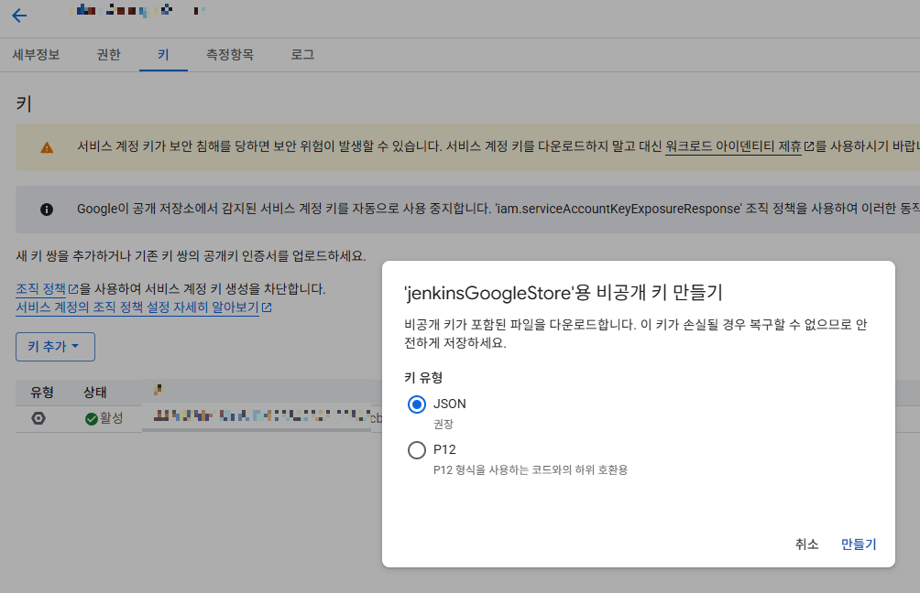Click the 권장 hint under JSON

click(x=443, y=424)
